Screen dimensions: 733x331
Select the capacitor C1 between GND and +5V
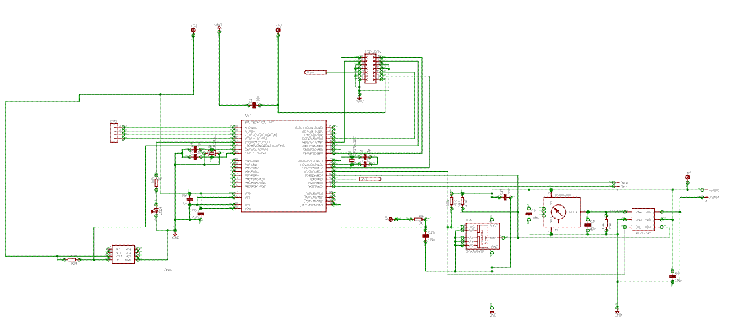[x=254, y=105]
